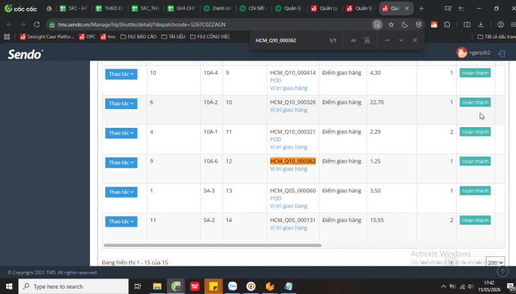Click the HCM_Q05_000060 code text

tap(293, 190)
